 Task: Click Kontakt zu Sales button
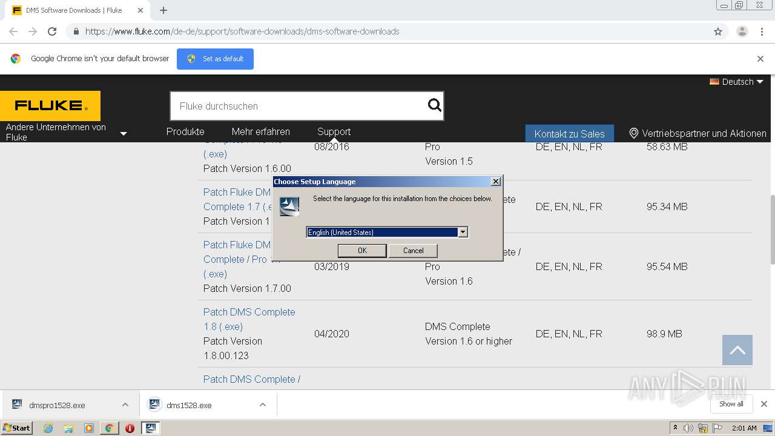tap(569, 134)
